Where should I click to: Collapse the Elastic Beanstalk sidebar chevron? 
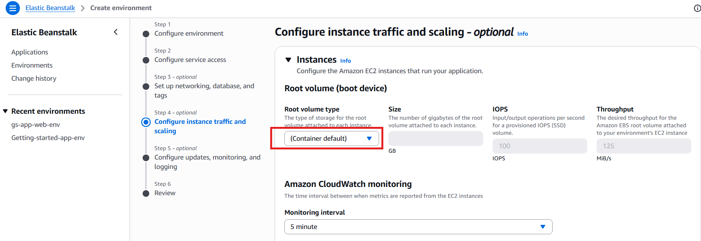tap(116, 32)
